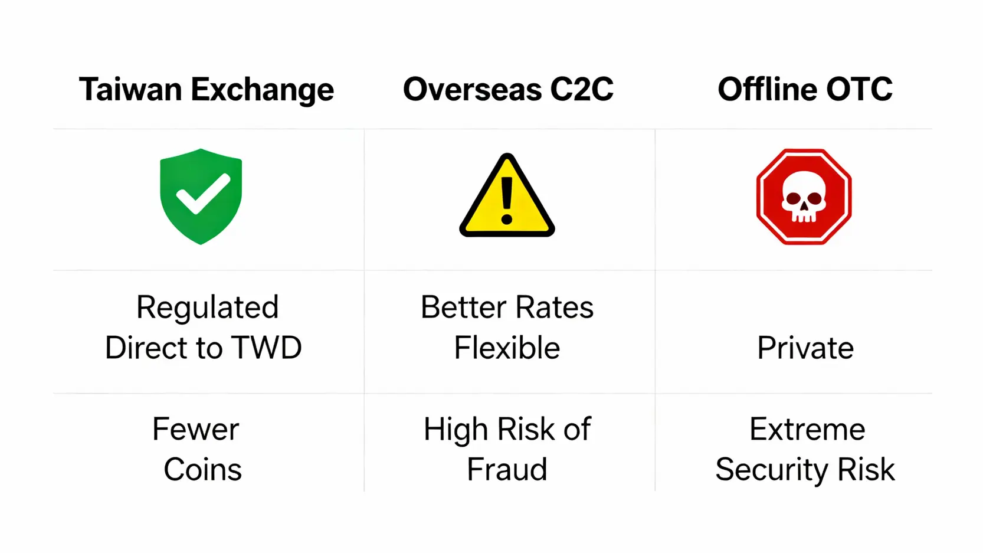Click the black exclamation mark in the triangle
Screen dimensions: 983x553
pyautogui.click(x=507, y=201)
